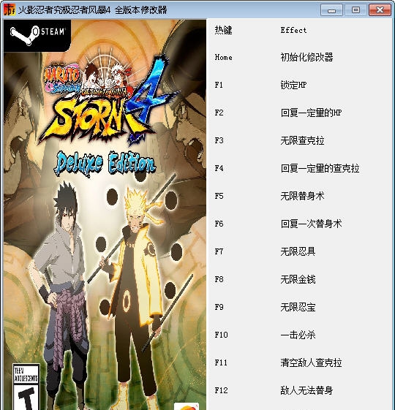Click the 回复一定量的HP label
395x410 pixels.
point(311,113)
